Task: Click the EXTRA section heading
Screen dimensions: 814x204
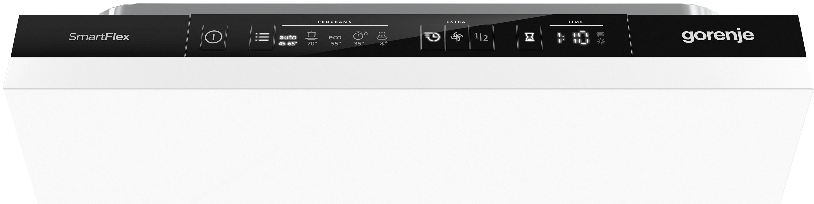Action: pyautogui.click(x=456, y=22)
